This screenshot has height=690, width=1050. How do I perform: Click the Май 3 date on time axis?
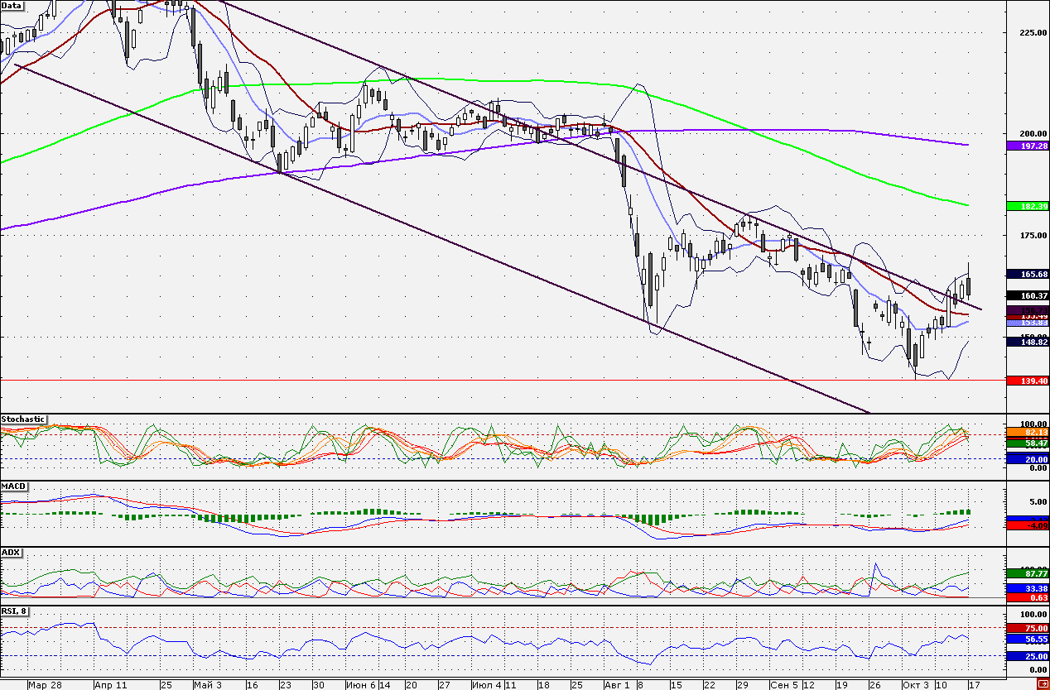point(207,685)
